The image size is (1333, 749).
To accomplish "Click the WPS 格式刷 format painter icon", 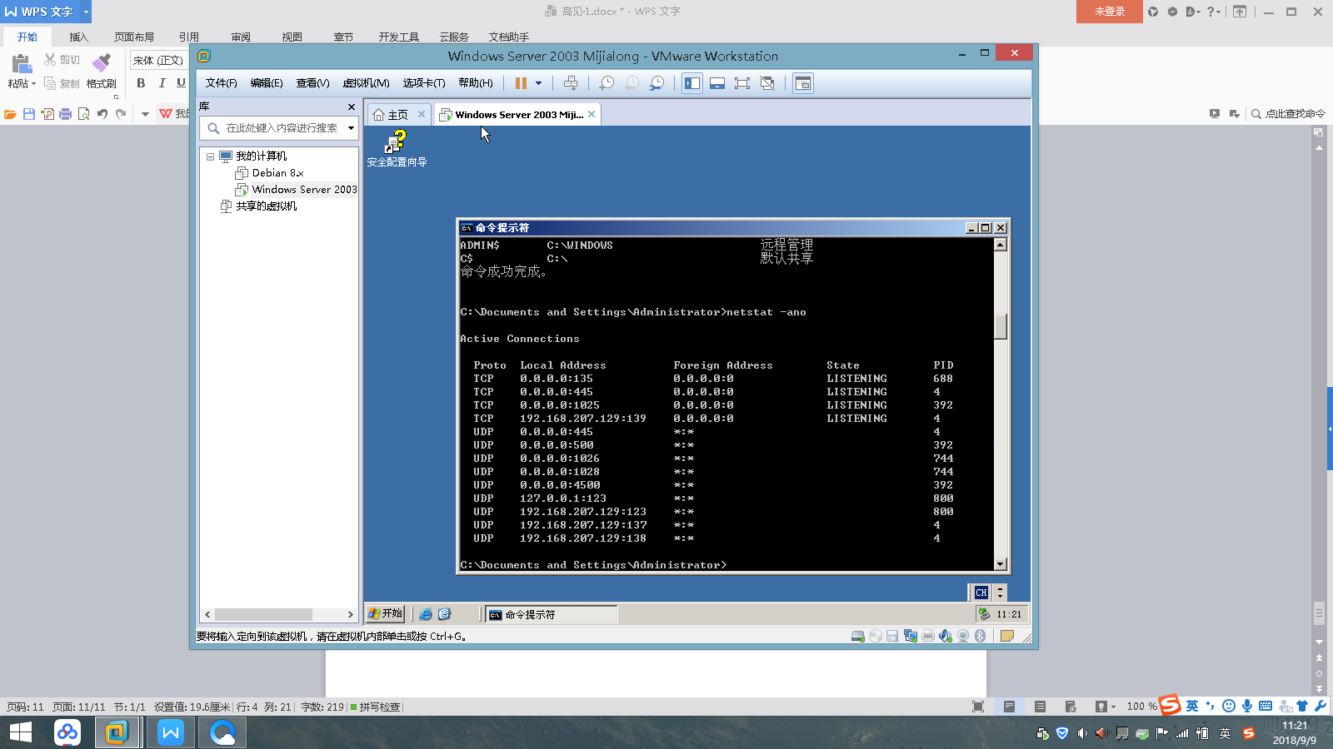I will coord(102,64).
